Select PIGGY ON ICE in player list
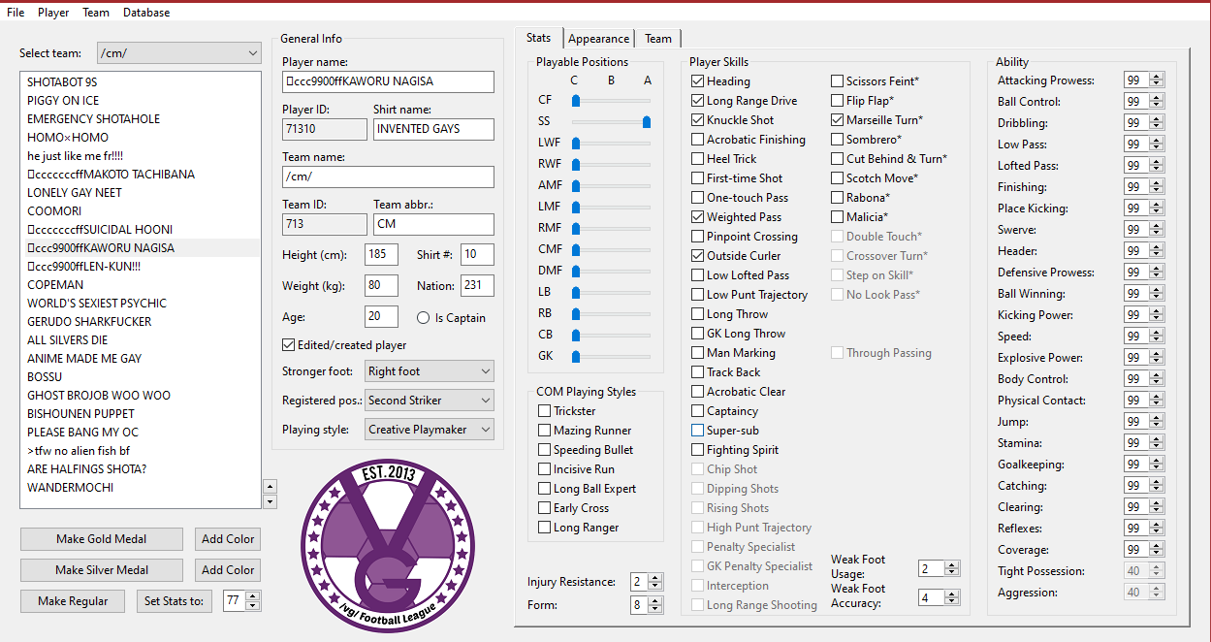Screen dimensions: 1211x642 click(x=141, y=101)
